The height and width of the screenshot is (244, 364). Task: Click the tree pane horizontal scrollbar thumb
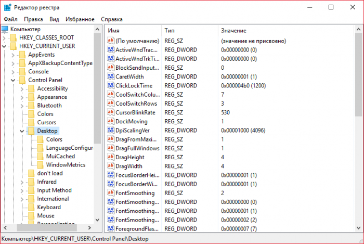click(x=47, y=228)
